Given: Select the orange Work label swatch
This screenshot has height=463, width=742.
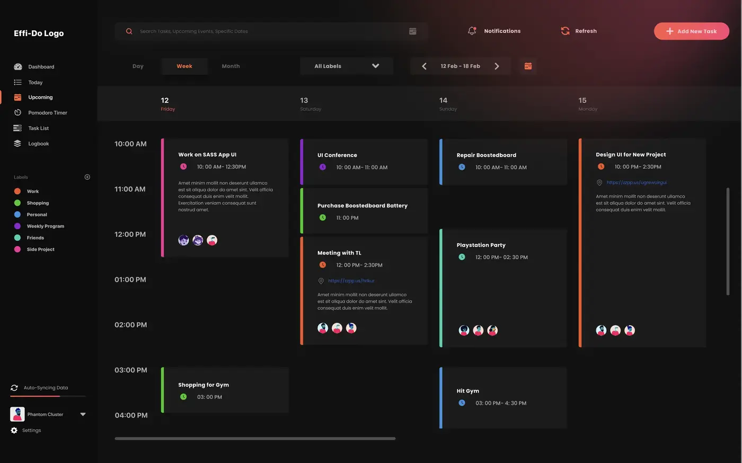Looking at the screenshot, I should coord(17,191).
